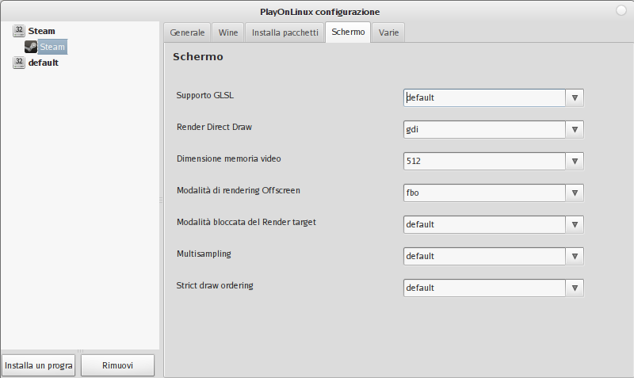Screen dimensions: 634x378
Task: Expand the Render target lock mode arrow
Action: click(575, 225)
